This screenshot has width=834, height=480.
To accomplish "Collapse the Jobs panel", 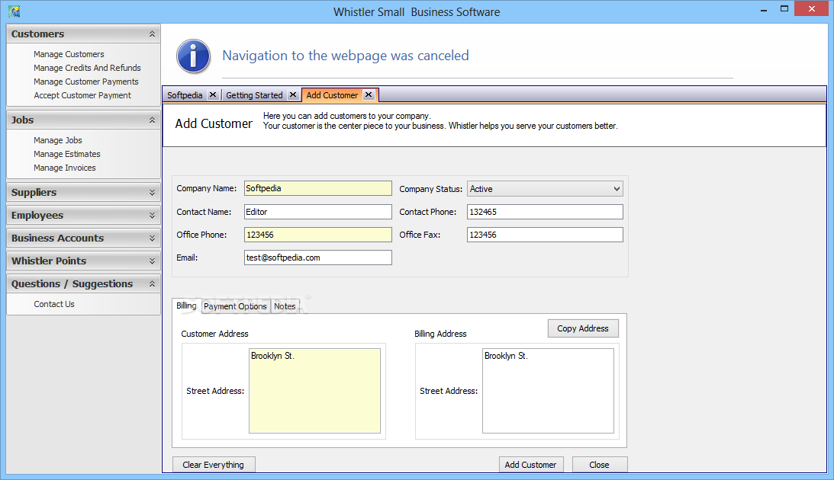I will pos(152,120).
